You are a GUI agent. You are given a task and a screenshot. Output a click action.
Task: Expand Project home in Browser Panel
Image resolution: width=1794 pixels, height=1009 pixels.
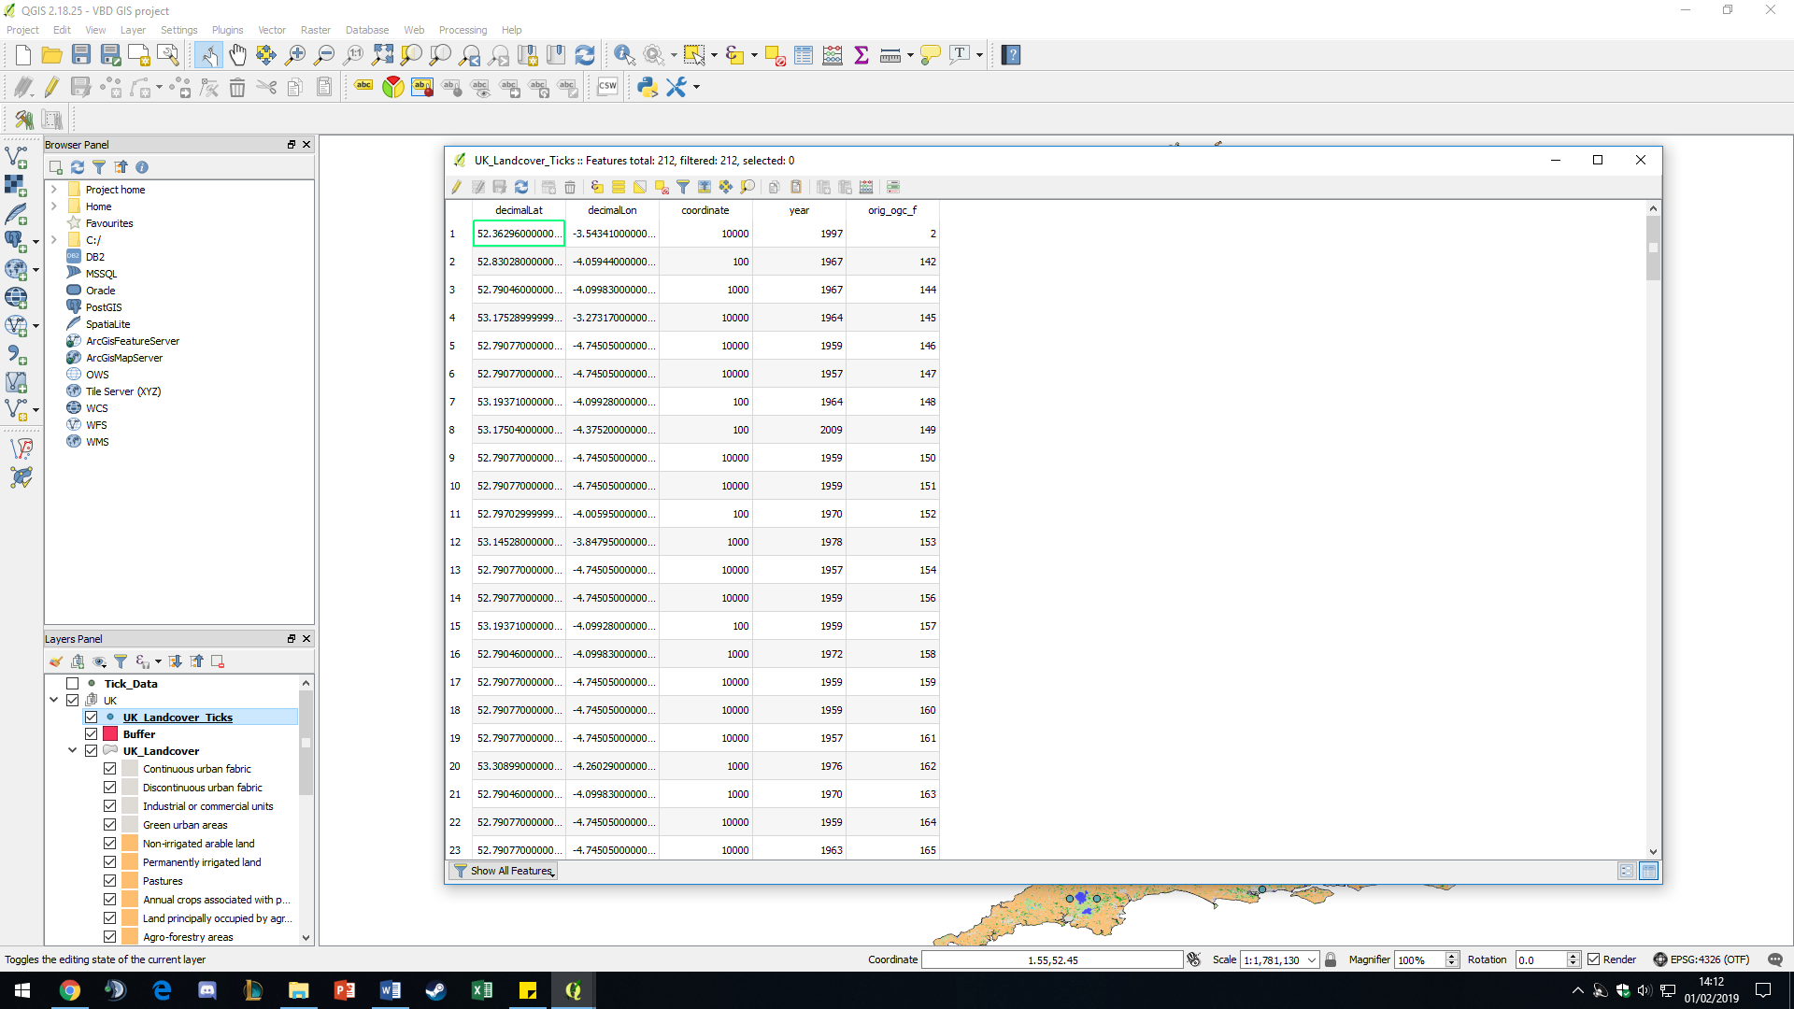(54, 190)
